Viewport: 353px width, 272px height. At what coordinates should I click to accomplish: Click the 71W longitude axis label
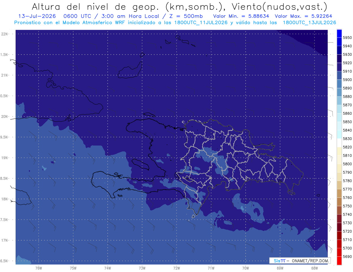(x=211, y=268)
